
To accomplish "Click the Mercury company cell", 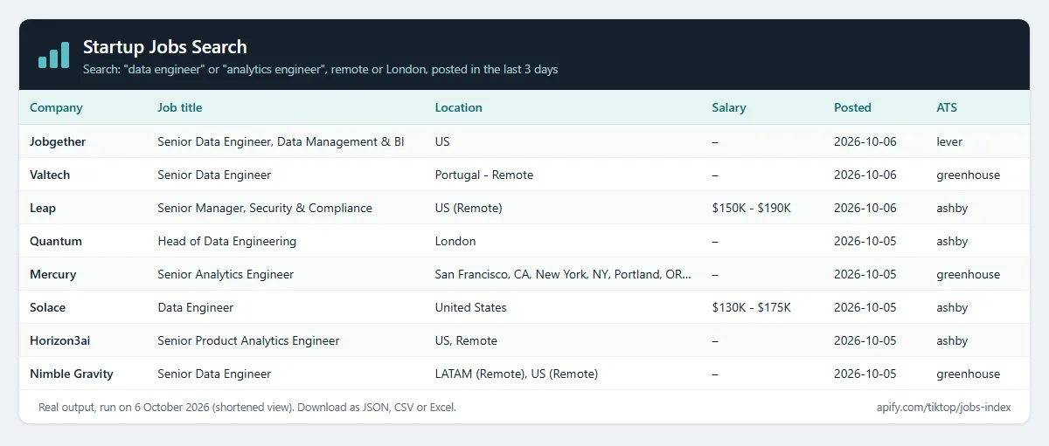I will [52, 274].
